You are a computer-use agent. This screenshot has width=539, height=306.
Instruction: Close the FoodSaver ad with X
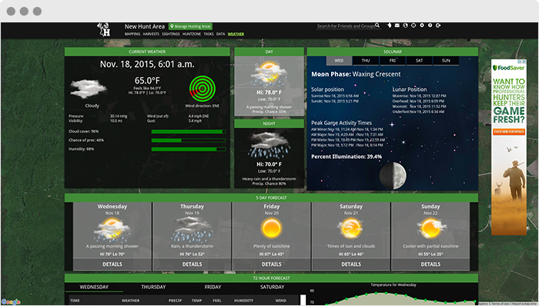pyautogui.click(x=524, y=62)
